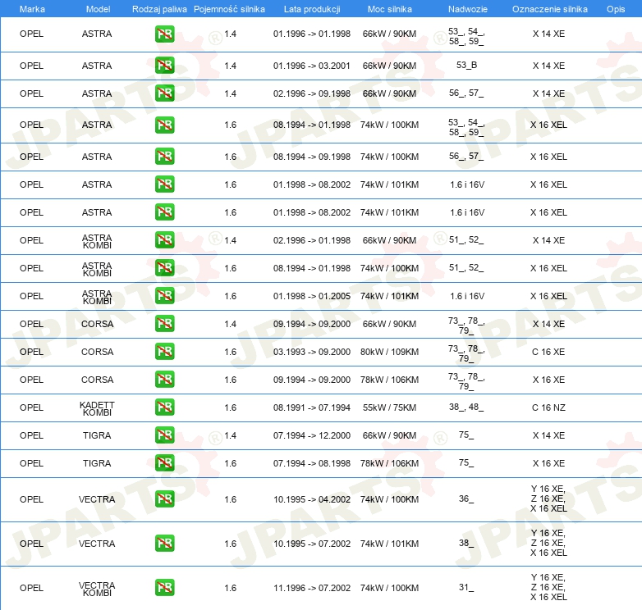
Task: Click the Rodzaj paliwa column header
Action: (159, 9)
